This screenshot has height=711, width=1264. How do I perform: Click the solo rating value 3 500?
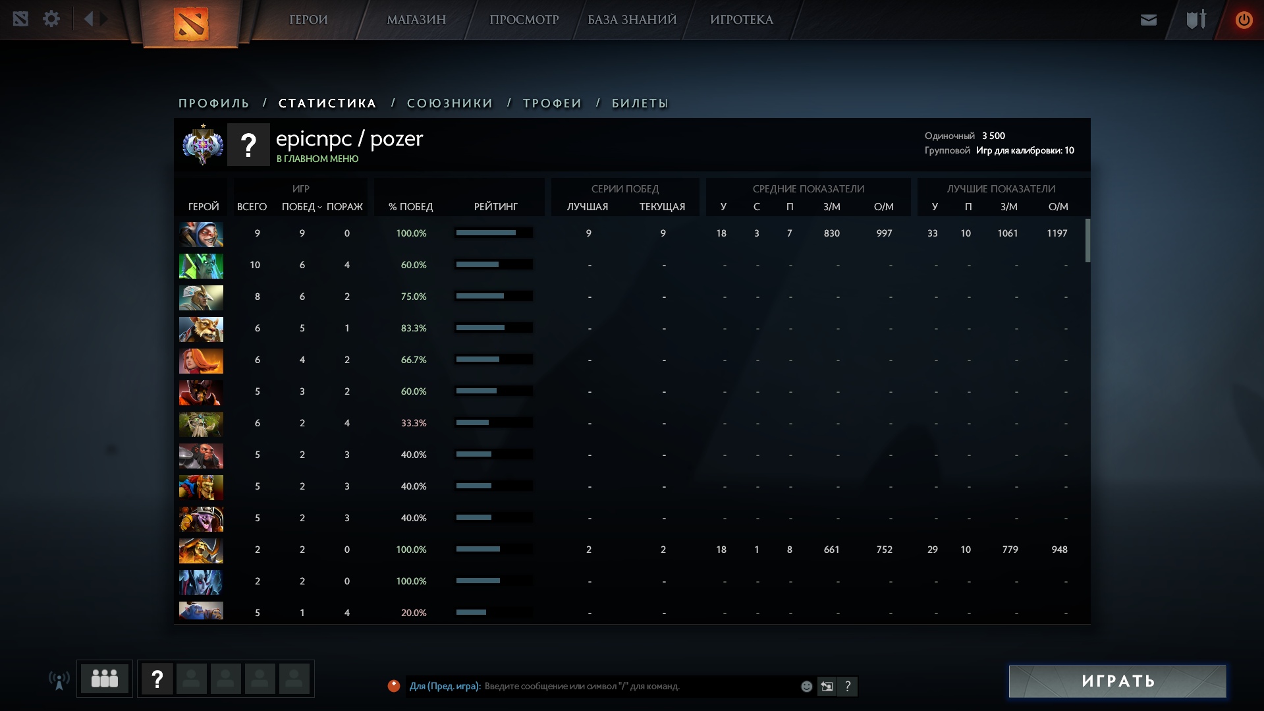(x=993, y=136)
